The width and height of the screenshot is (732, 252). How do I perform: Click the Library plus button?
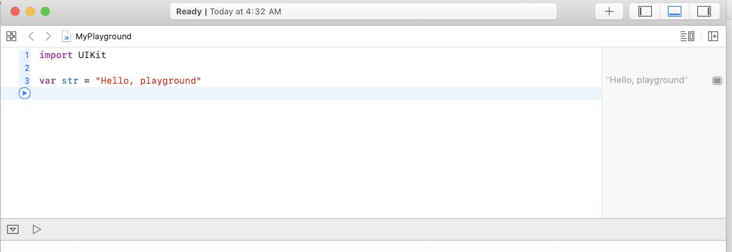coord(609,12)
